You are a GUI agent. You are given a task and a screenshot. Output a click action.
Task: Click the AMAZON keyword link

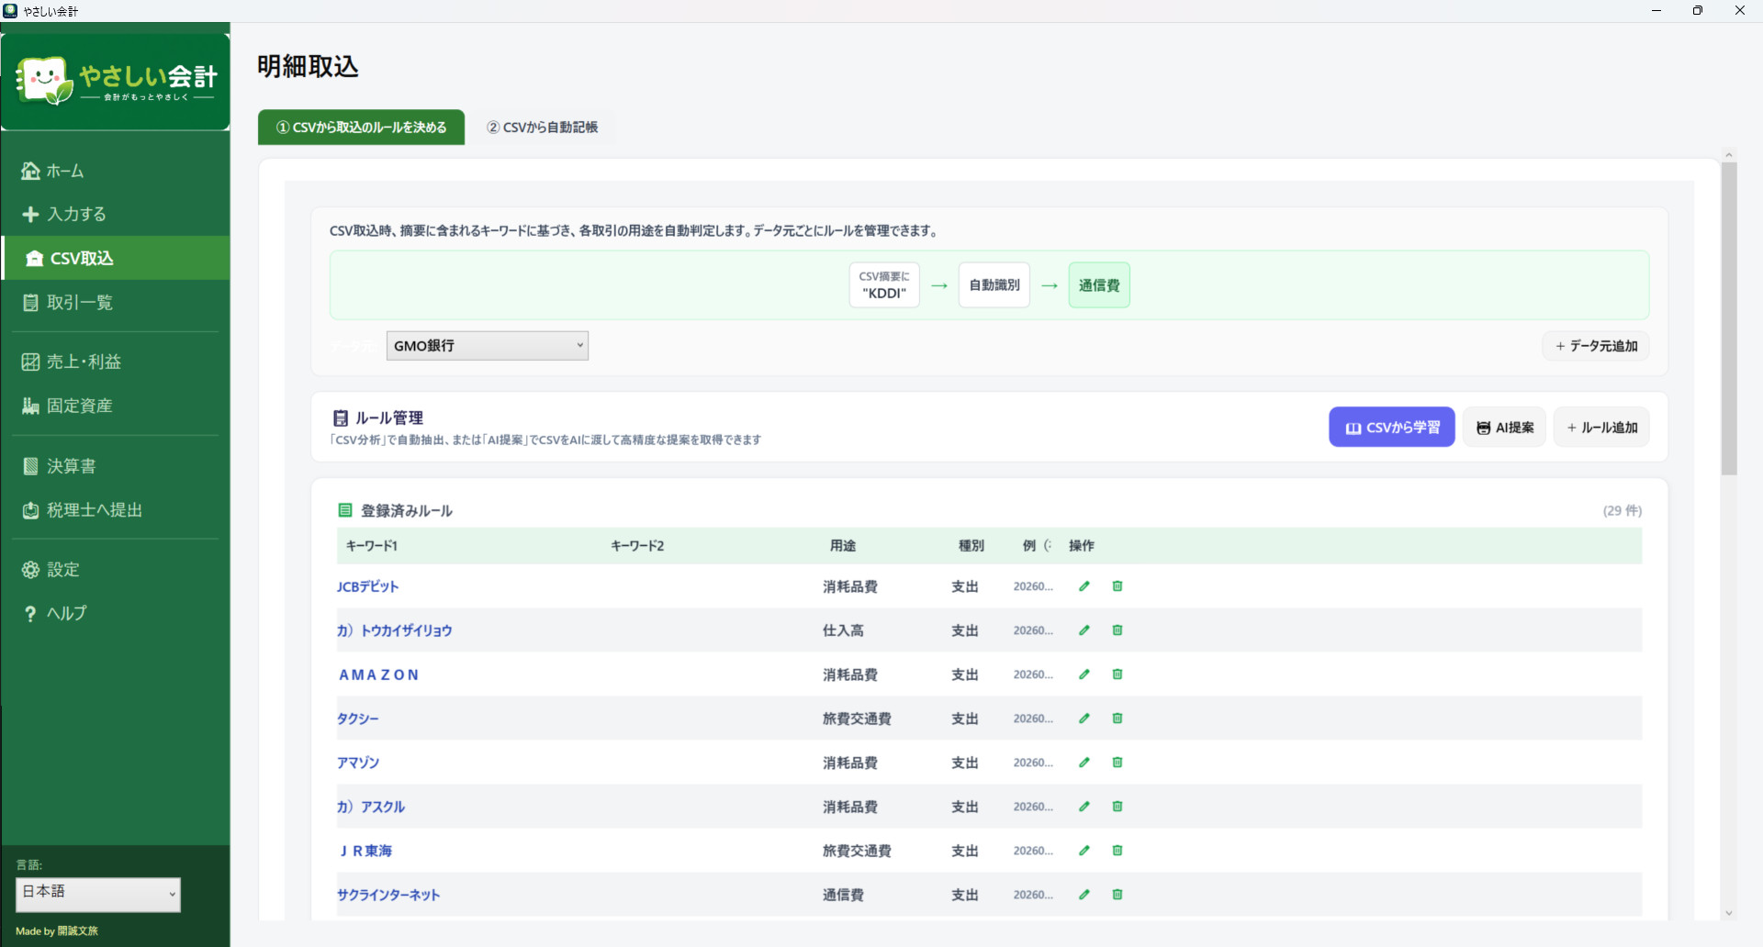[379, 674]
